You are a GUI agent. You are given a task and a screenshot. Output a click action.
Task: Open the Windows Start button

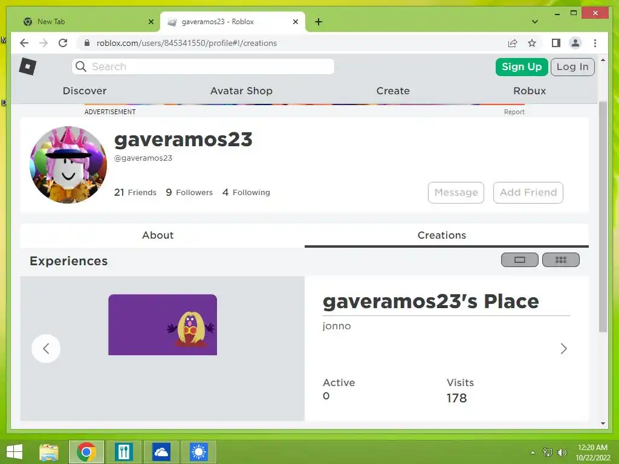(15, 452)
